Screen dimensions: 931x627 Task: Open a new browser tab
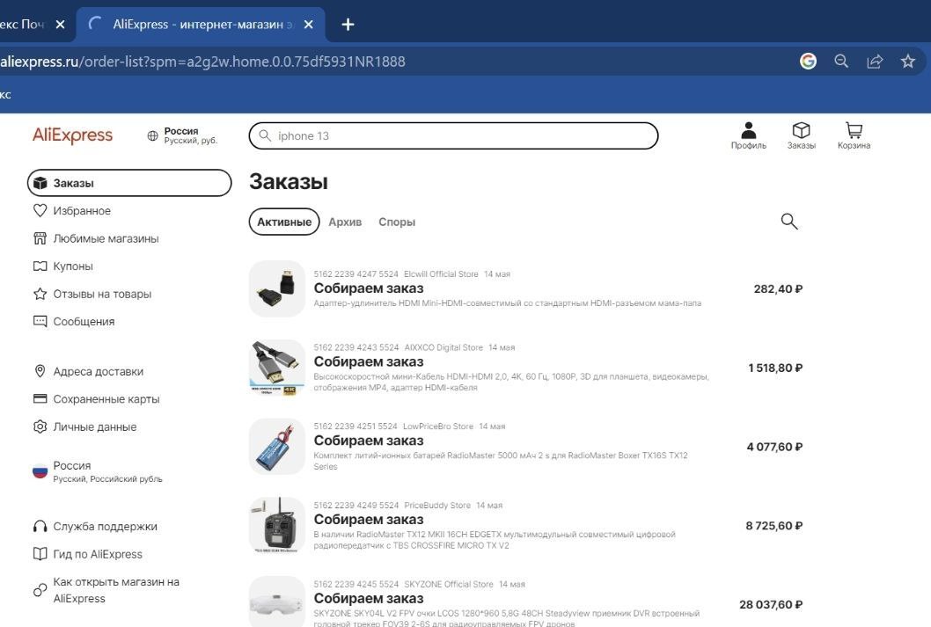click(x=348, y=25)
